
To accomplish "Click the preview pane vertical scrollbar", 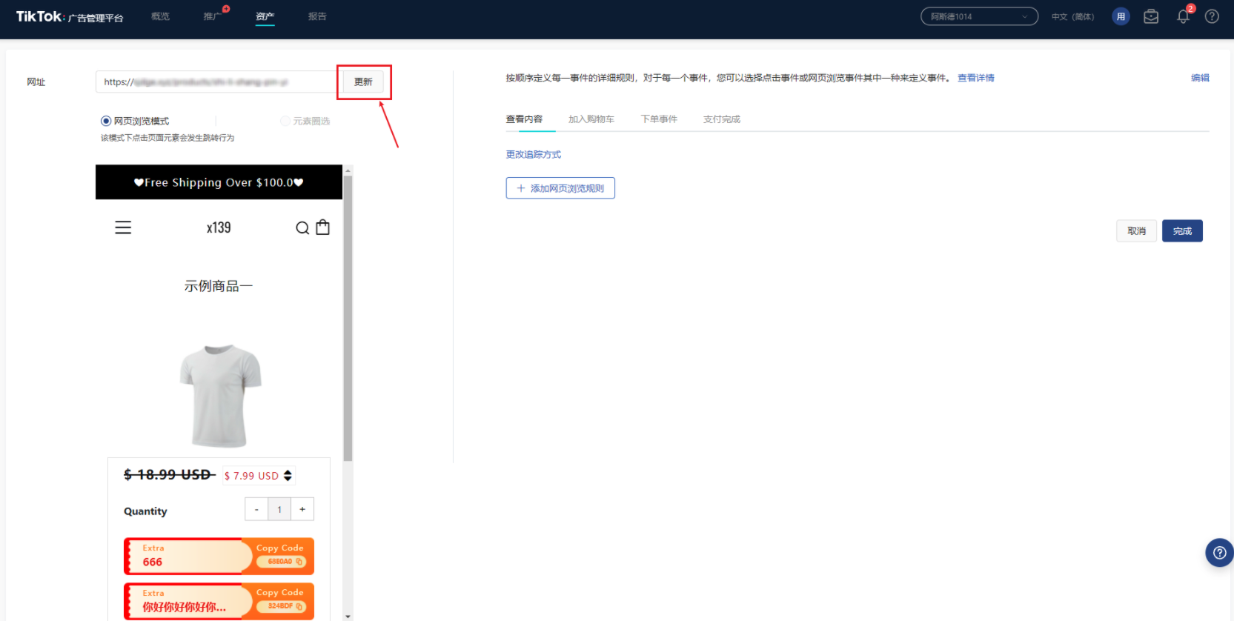I will point(348,319).
